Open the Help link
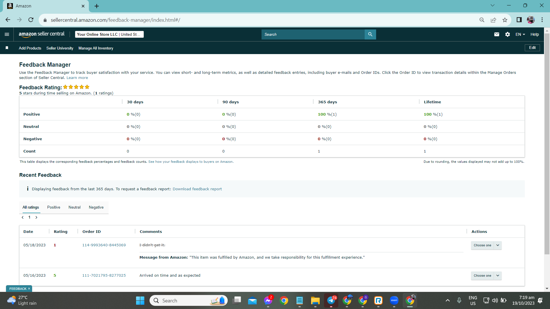550x309 pixels. (x=535, y=34)
